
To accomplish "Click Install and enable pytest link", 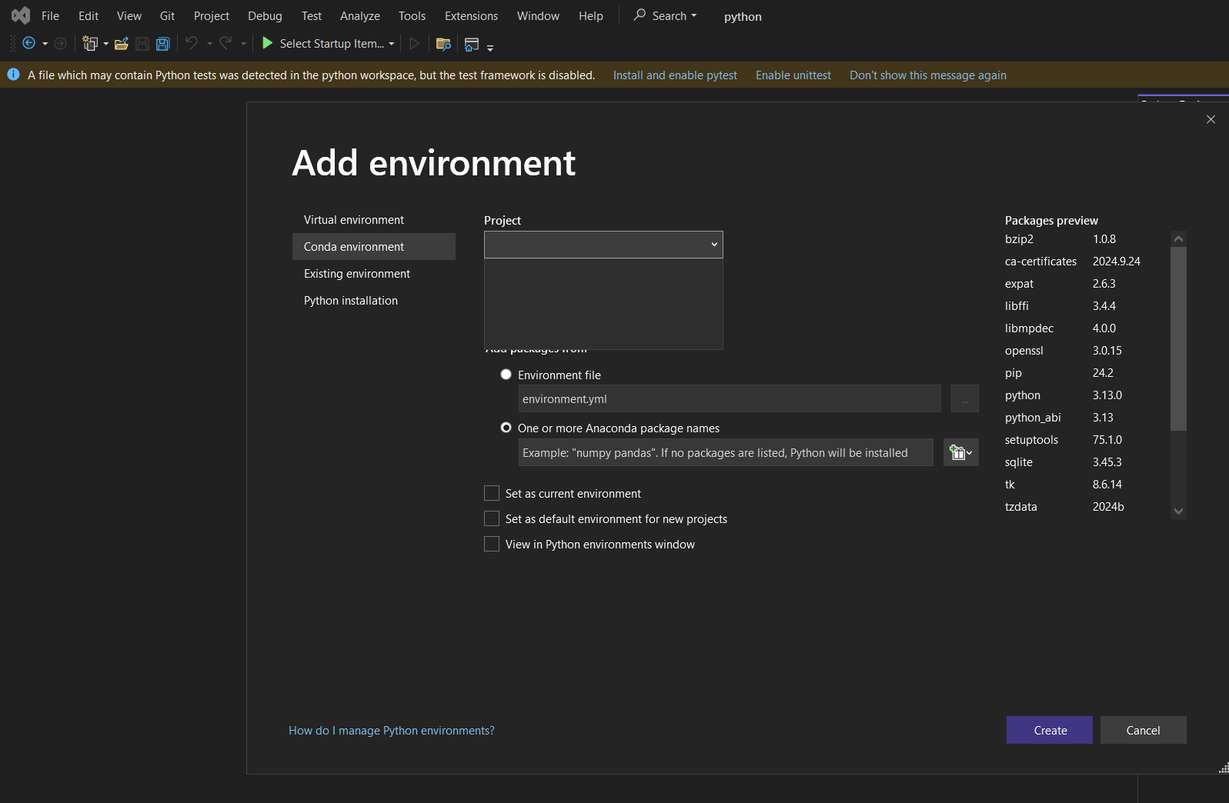I will 675,75.
